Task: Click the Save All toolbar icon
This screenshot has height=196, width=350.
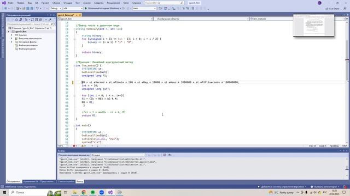Action: coord(32,8)
